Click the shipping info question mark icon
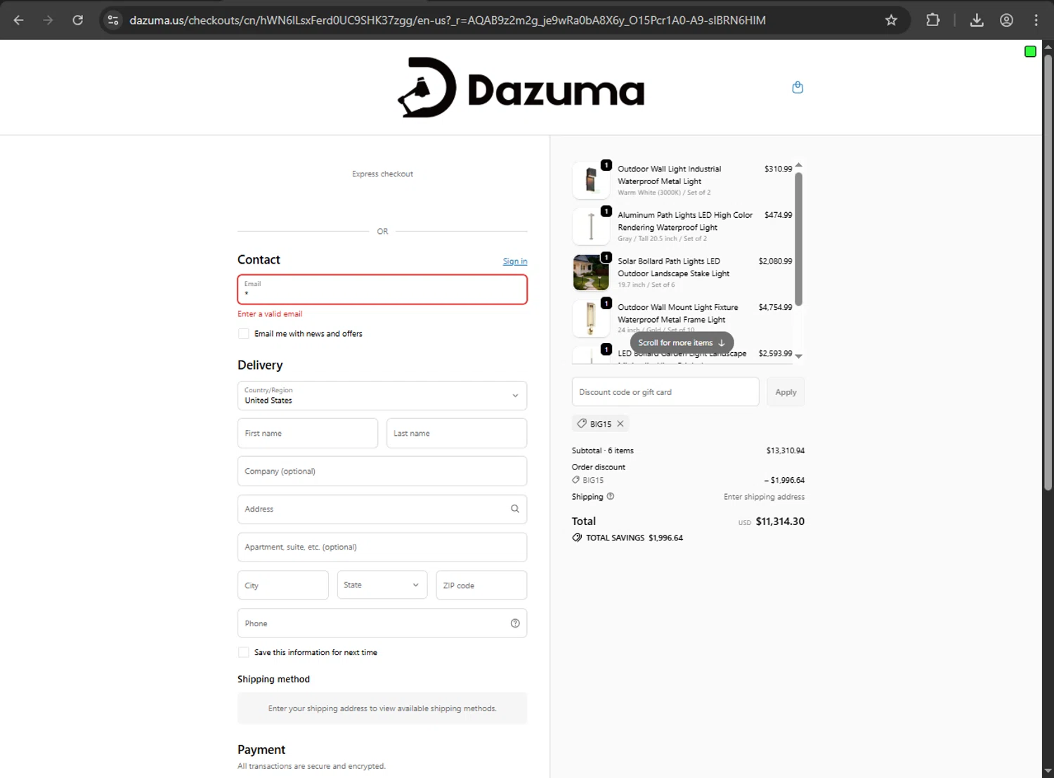Screen dimensions: 1054x778 coord(610,496)
